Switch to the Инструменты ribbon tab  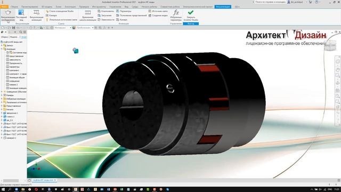pos(99,7)
